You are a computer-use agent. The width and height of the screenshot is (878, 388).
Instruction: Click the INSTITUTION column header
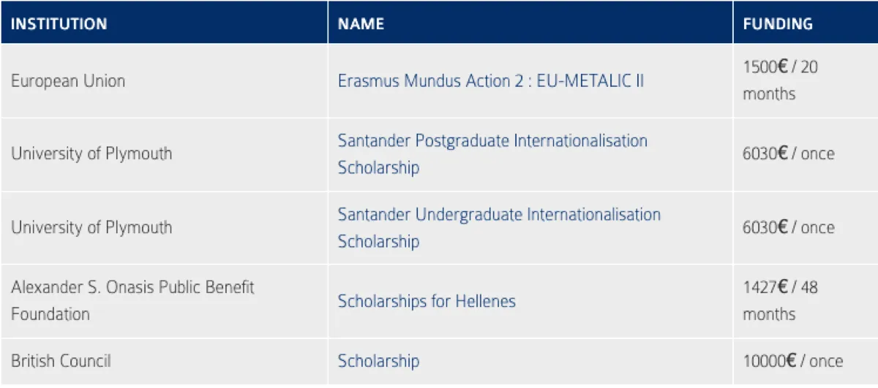coord(59,23)
